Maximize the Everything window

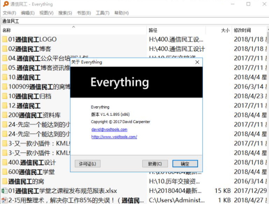(248, 4)
